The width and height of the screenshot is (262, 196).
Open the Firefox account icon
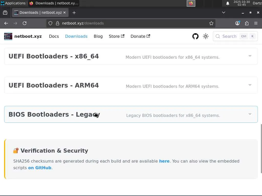[x=237, y=23]
